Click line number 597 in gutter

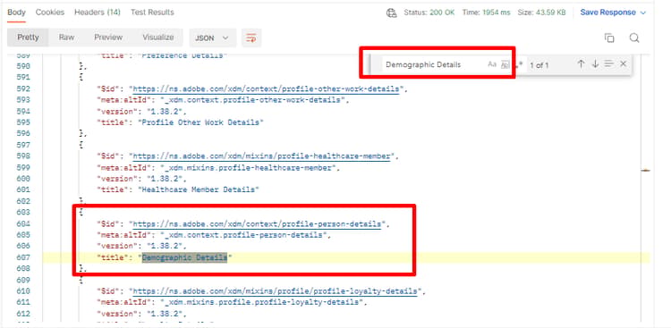tap(22, 145)
